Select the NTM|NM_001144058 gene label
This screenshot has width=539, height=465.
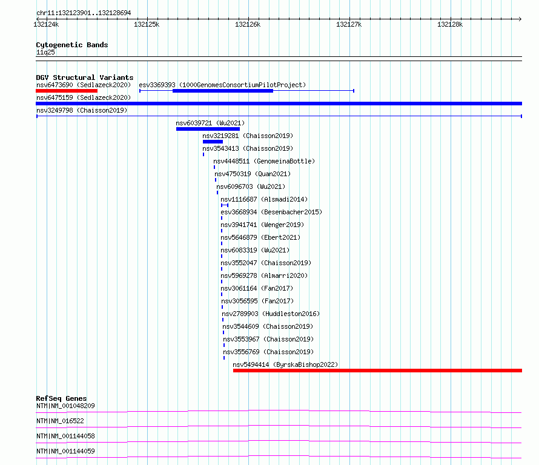(x=65, y=436)
